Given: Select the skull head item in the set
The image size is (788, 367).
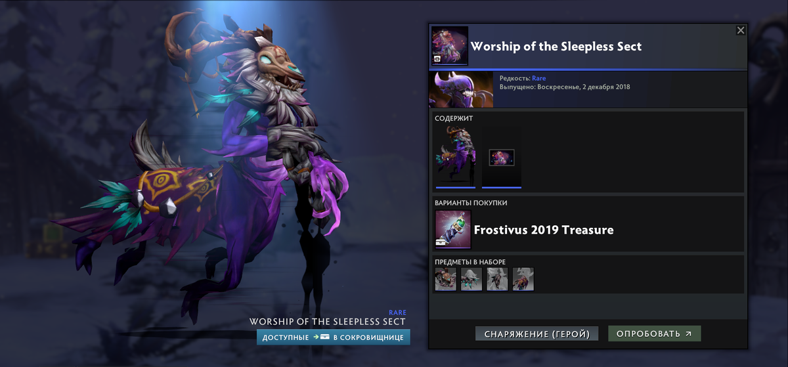Looking at the screenshot, I should (x=445, y=279).
